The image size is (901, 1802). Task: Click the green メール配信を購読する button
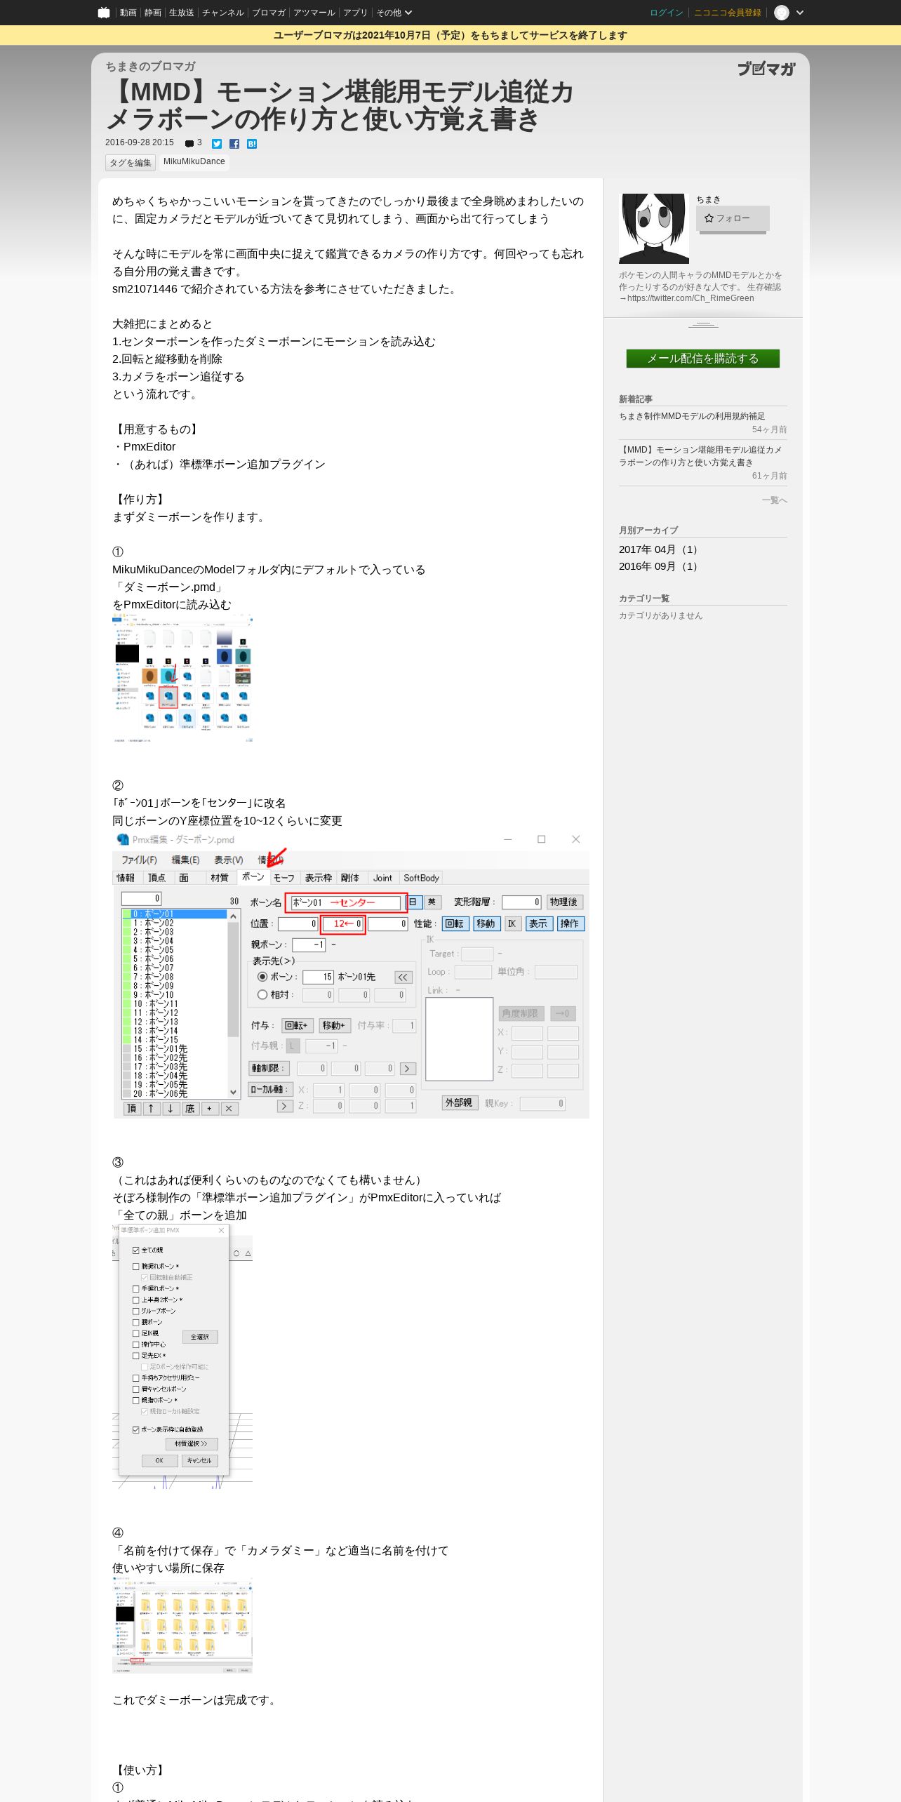(x=702, y=359)
